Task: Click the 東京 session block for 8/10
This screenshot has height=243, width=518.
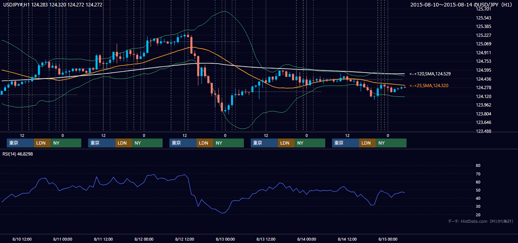Action: [20, 143]
